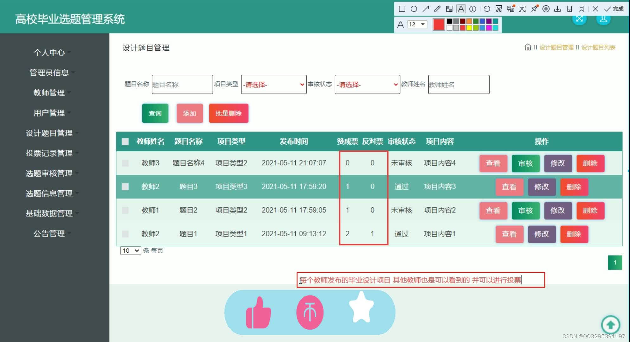Viewport: 630px width, 342px height.
Task: Click the back-to-top arrow icon
Action: pos(611,325)
